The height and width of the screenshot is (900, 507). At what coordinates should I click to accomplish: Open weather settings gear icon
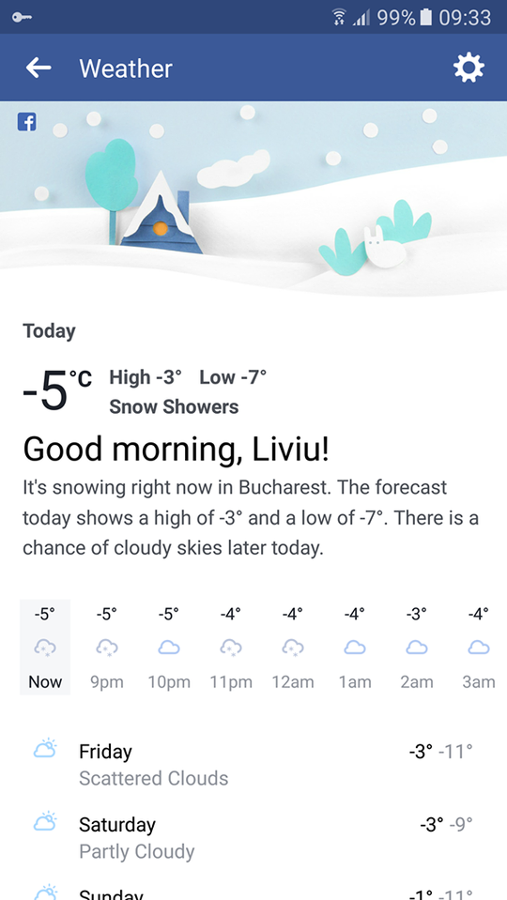point(469,69)
